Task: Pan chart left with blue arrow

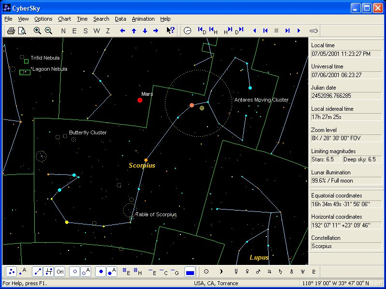Action: 123,31
